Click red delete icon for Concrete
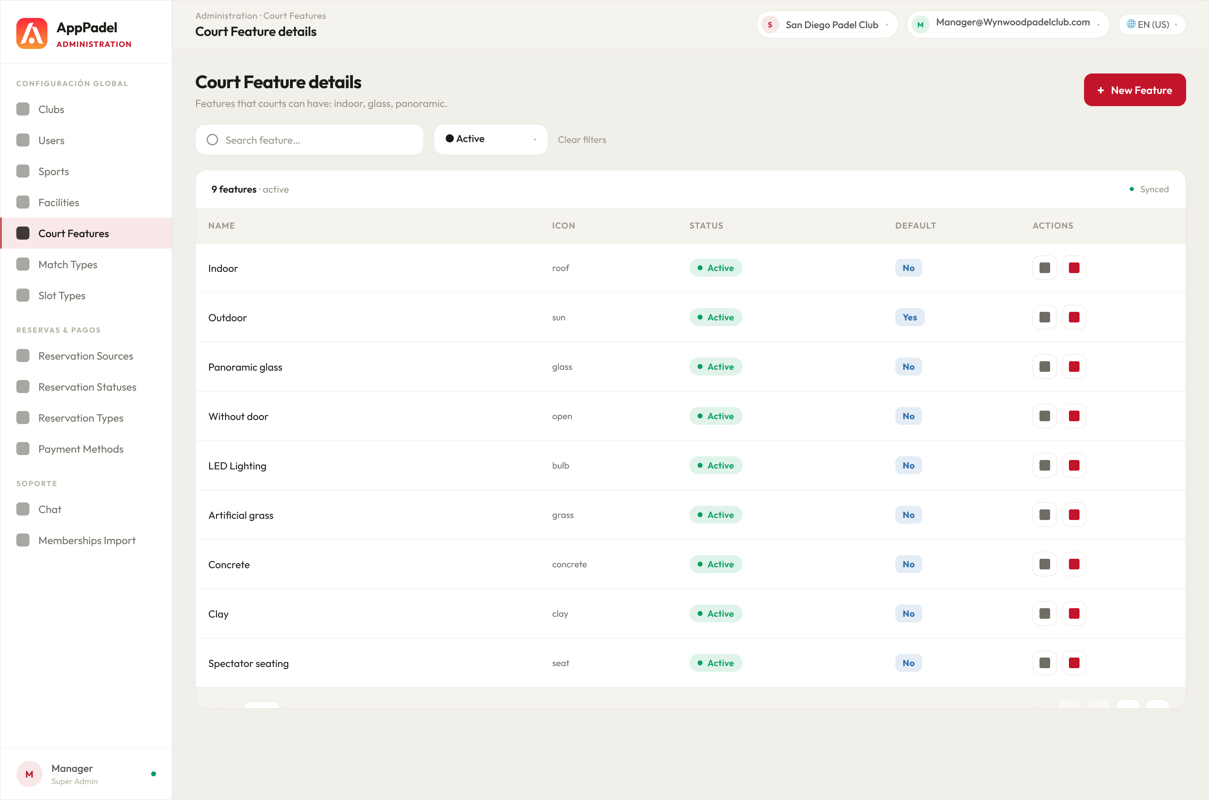 pos(1074,564)
